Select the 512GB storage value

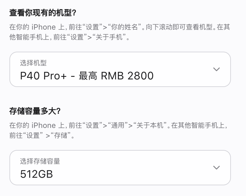pos(36,174)
